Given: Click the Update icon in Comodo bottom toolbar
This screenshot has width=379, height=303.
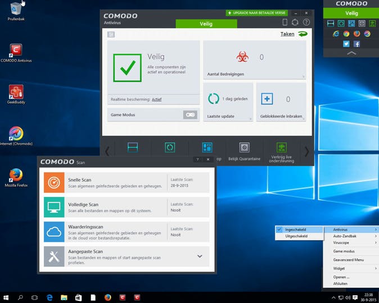Looking at the screenshot, I should (170, 148).
